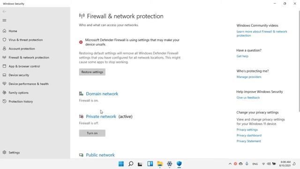The width and height of the screenshot is (300, 169).
Task: Open the Domain network link
Action: (x=102, y=94)
